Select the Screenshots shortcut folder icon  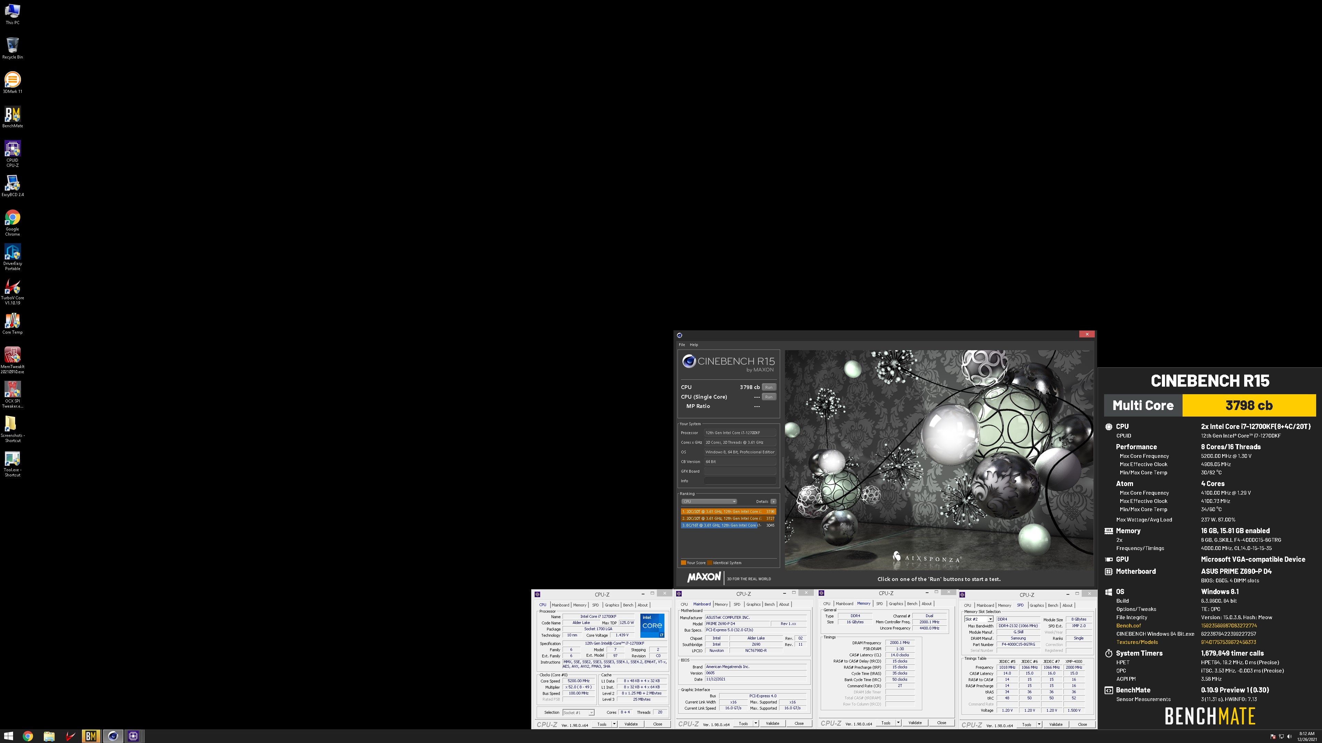tap(12, 429)
